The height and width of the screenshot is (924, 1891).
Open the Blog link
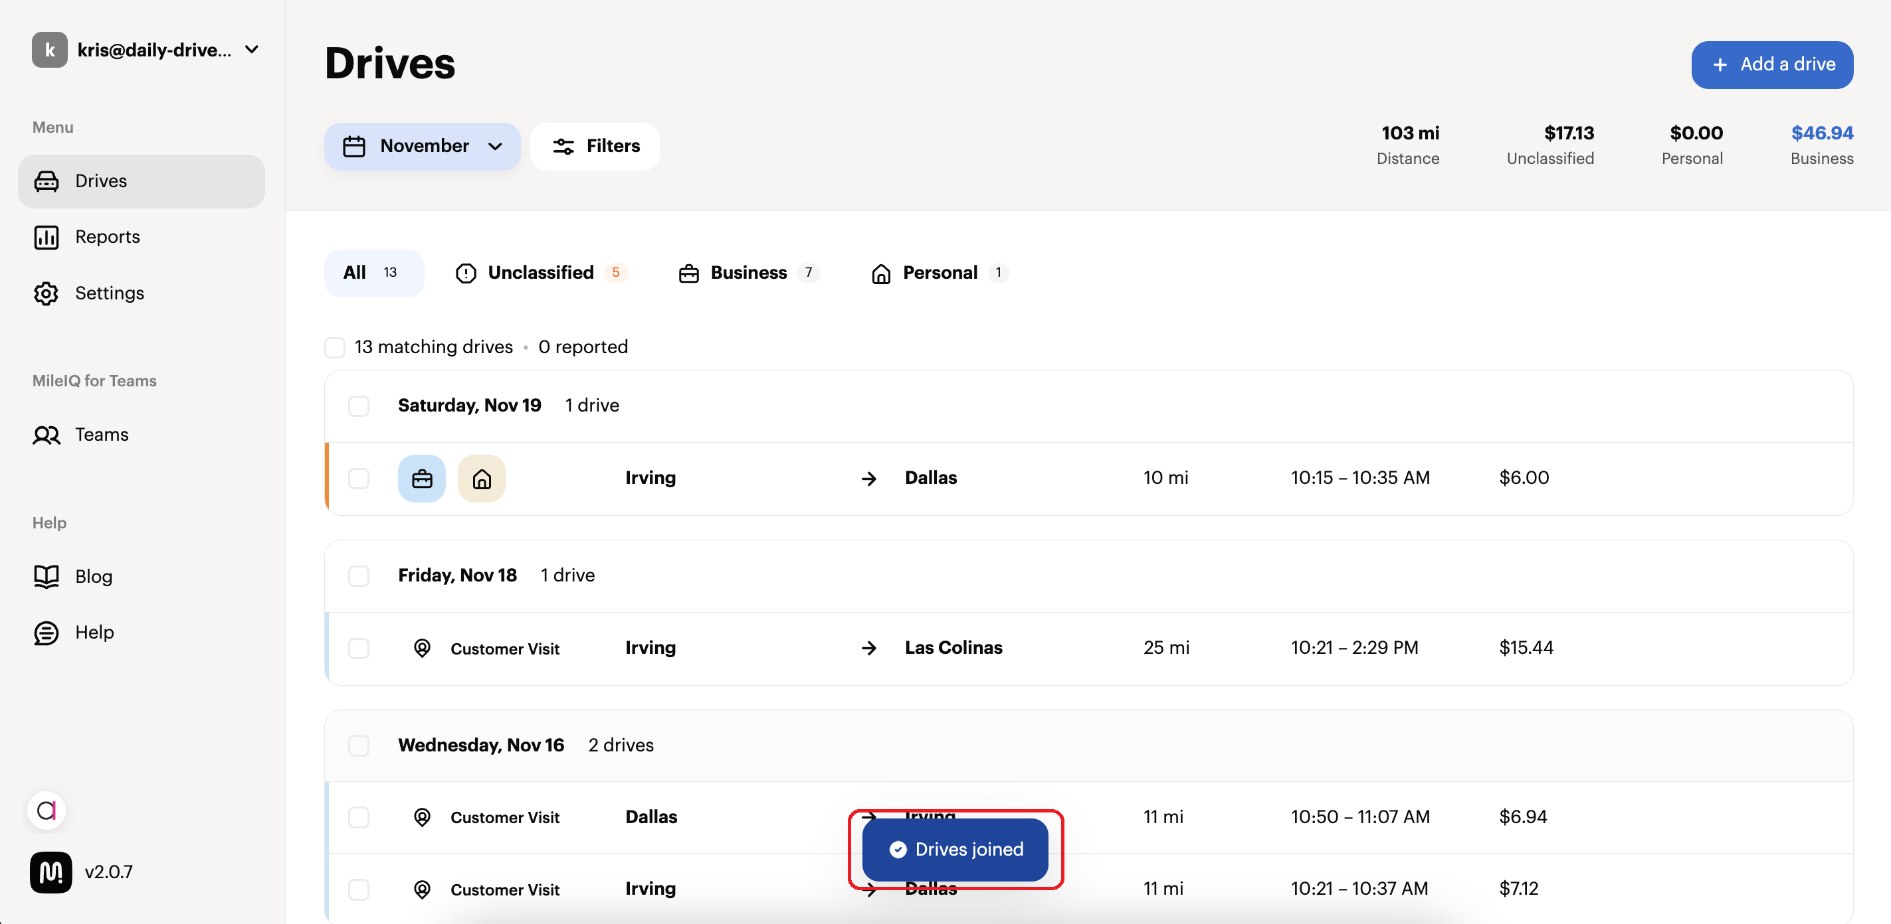click(141, 576)
